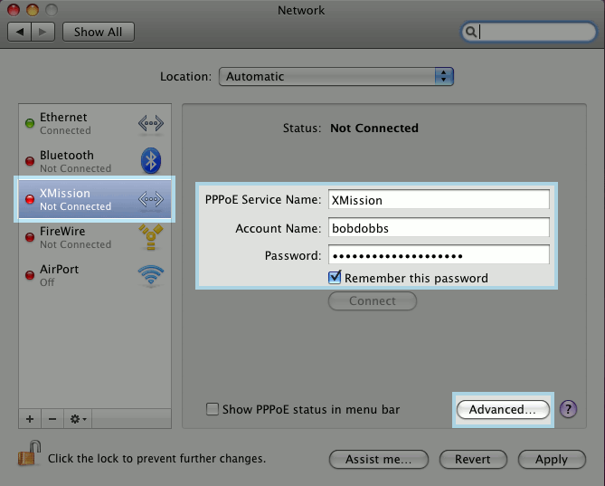Click Show All in the toolbar
Screen dimensions: 605x486
[x=98, y=32]
